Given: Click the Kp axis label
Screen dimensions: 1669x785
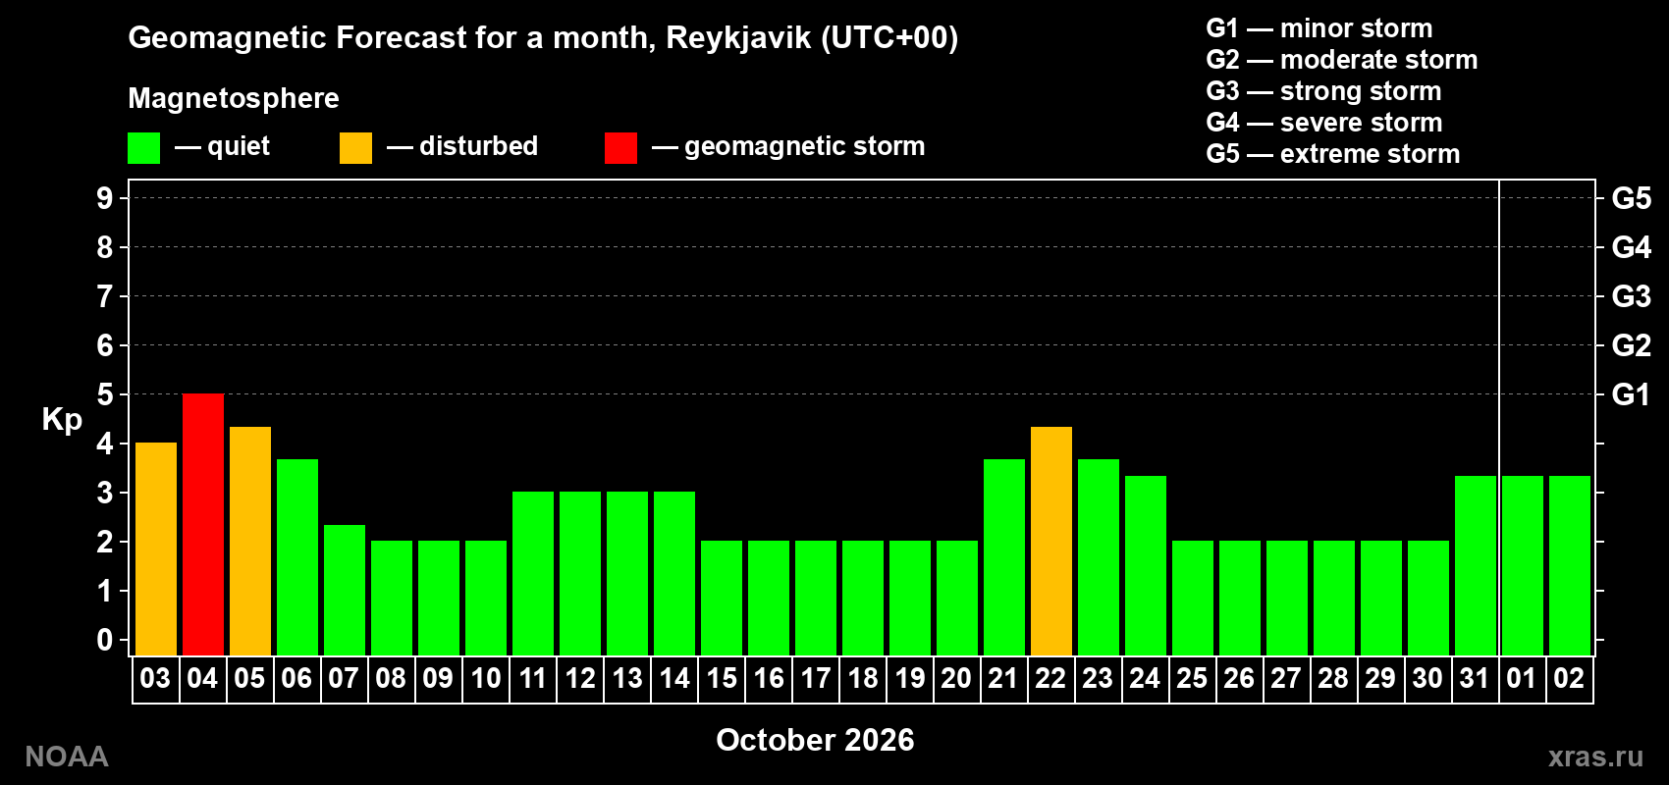Looking at the screenshot, I should click(62, 420).
